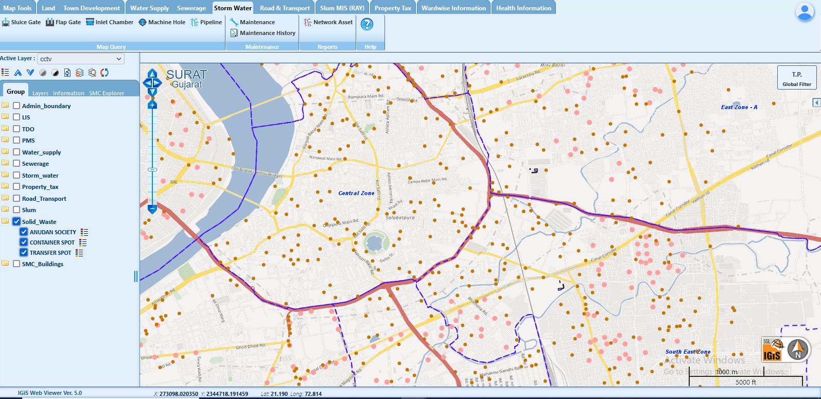821x399 pixels.
Task: Expand the Road_Transport folder
Action: [x=5, y=198]
